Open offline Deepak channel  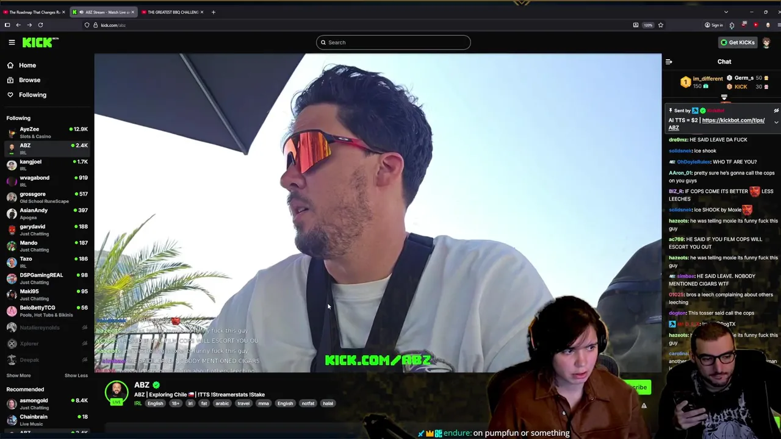(47, 360)
